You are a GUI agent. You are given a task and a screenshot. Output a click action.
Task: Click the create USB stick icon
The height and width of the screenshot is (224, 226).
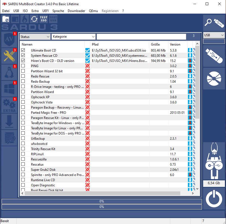coord(214,56)
